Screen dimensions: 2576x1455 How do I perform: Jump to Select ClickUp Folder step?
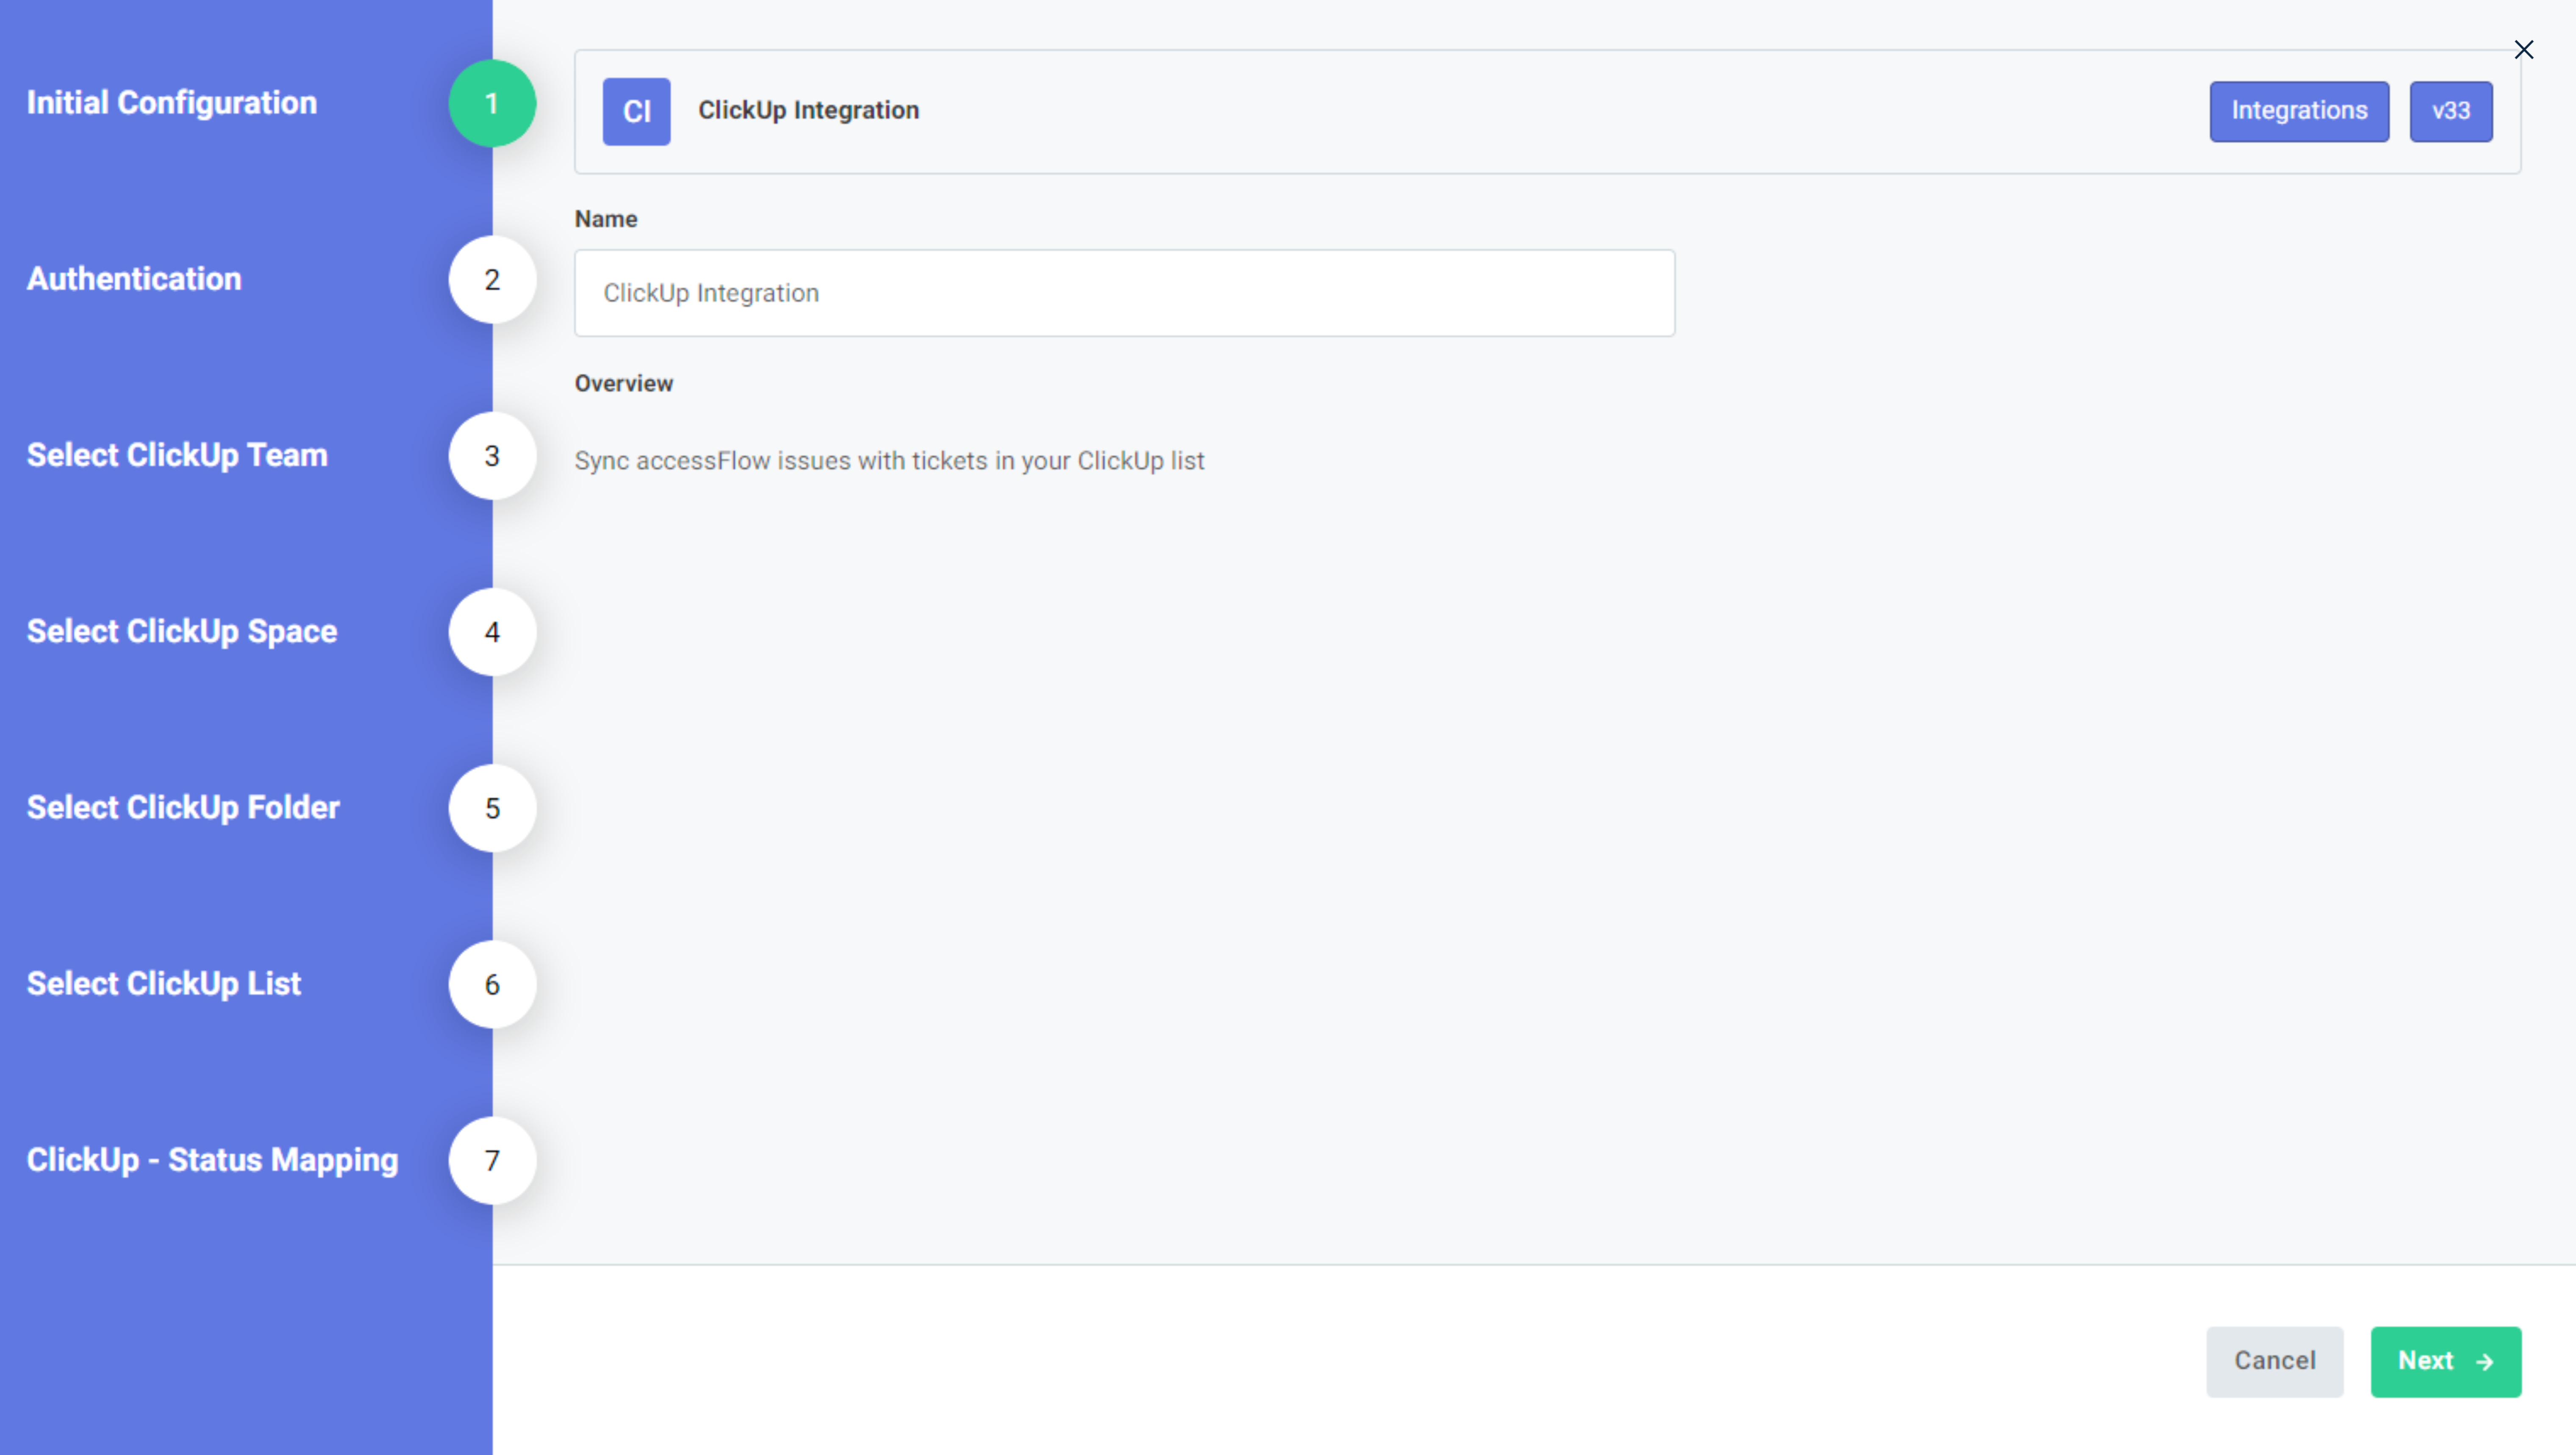coord(182,807)
